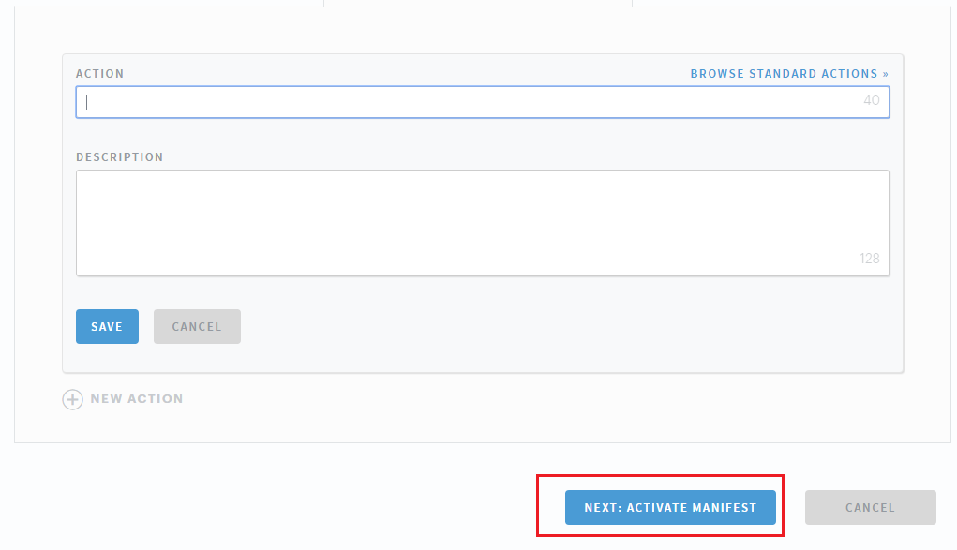
Task: Click the bottom Cancel button beside Next
Action: coord(870,507)
